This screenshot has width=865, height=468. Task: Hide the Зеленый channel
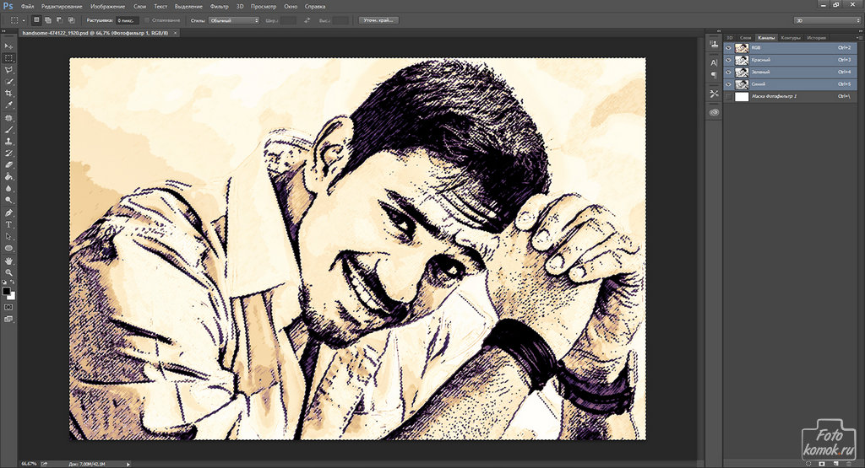click(728, 73)
